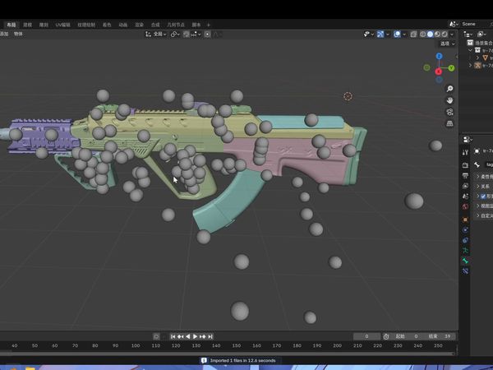The image size is (493, 370).
Task: Toggle viewport overlays
Action: point(397,34)
